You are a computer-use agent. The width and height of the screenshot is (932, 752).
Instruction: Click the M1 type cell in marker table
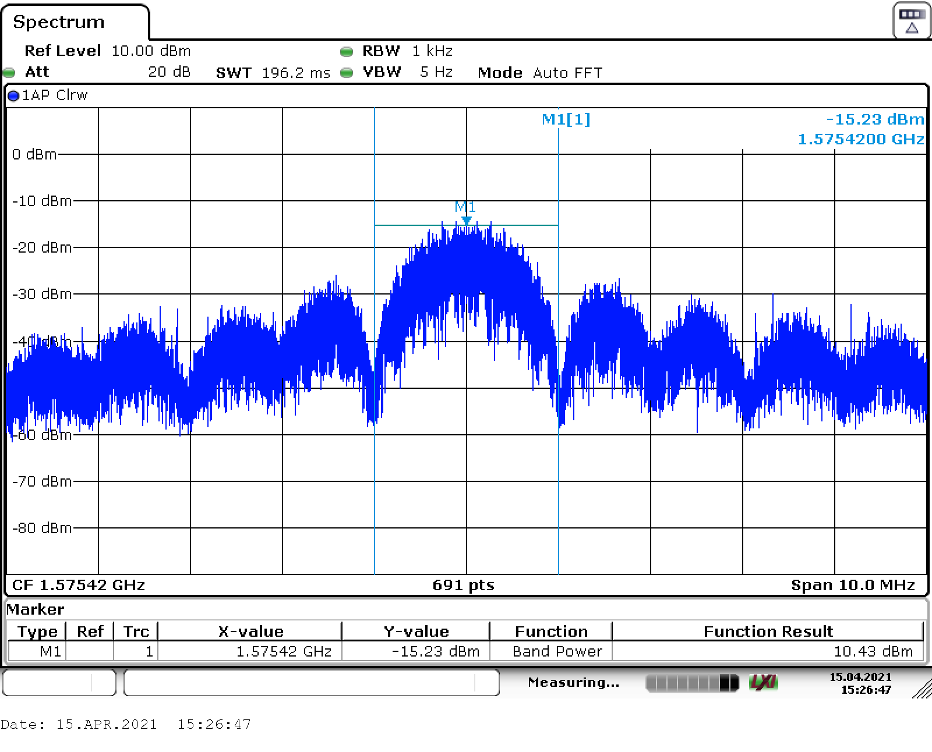[x=50, y=651]
